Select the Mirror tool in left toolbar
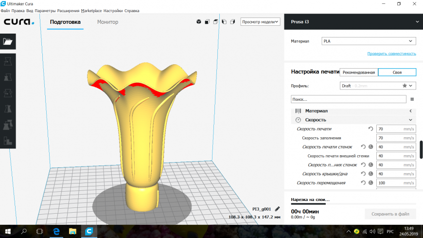The height and width of the screenshot is (238, 423). point(8,109)
